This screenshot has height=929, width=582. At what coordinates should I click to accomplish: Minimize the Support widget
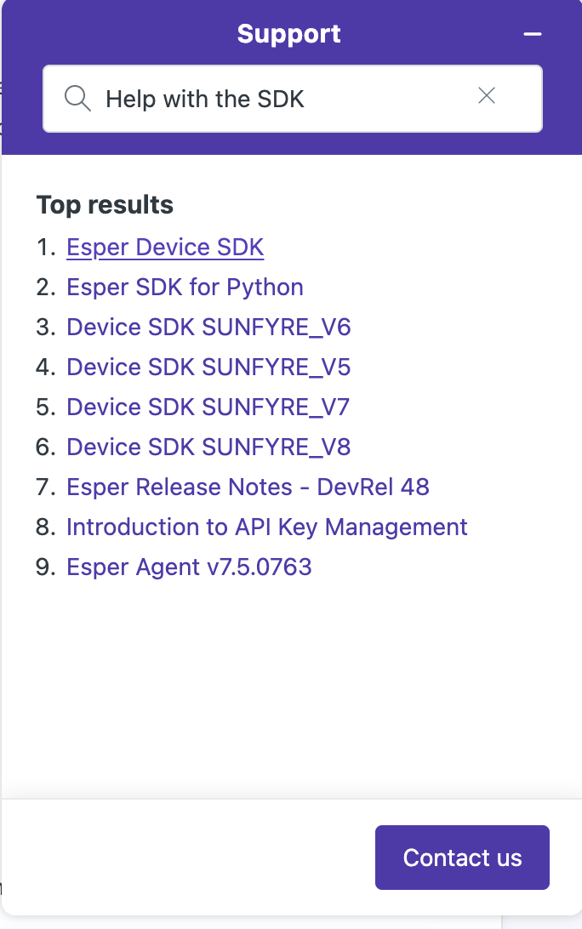(x=533, y=34)
